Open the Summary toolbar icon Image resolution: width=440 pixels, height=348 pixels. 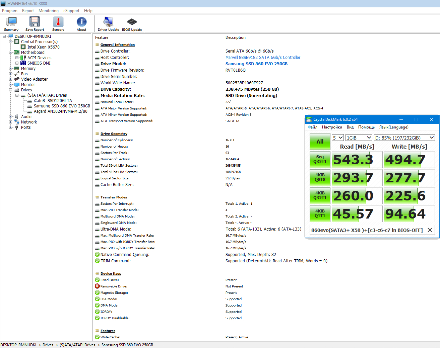[x=11, y=24]
